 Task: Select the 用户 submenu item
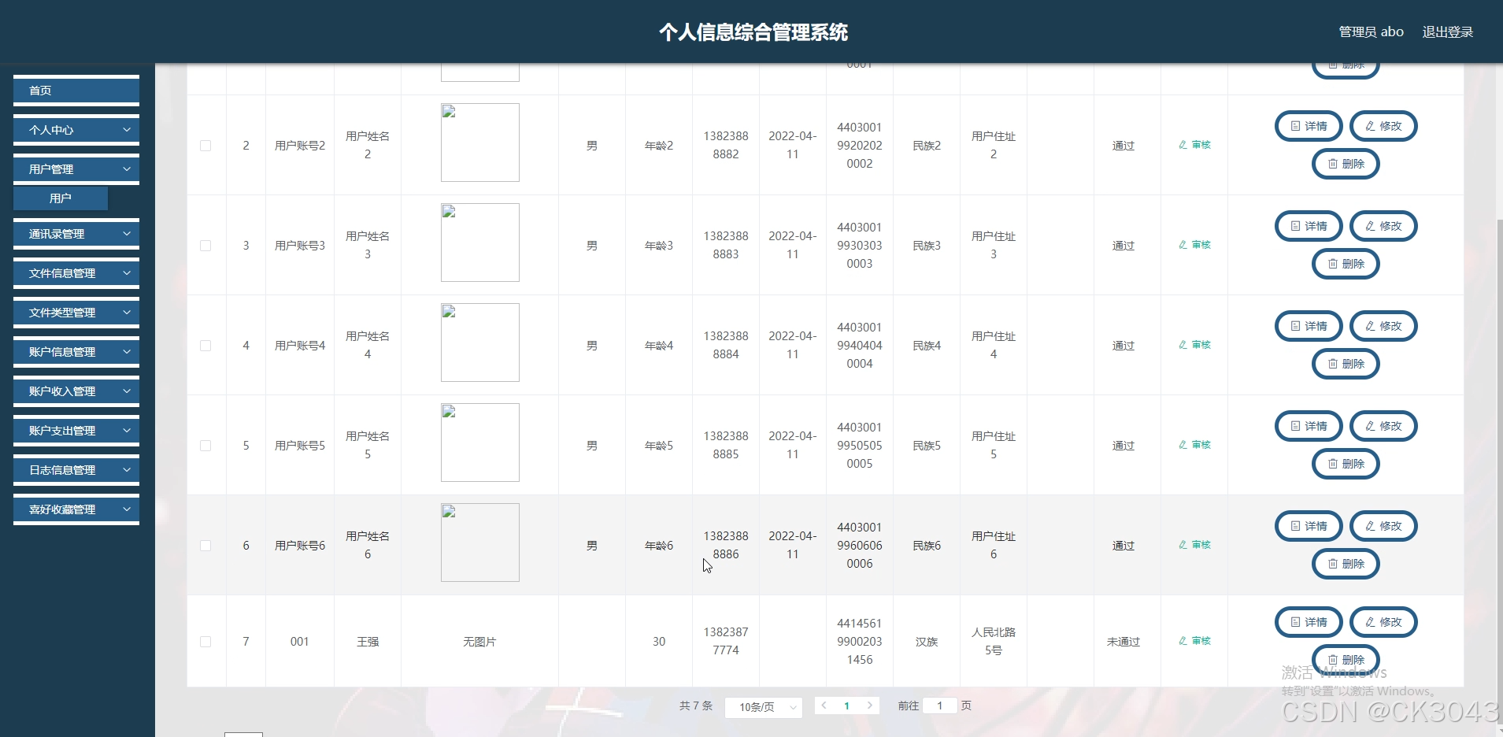click(61, 198)
